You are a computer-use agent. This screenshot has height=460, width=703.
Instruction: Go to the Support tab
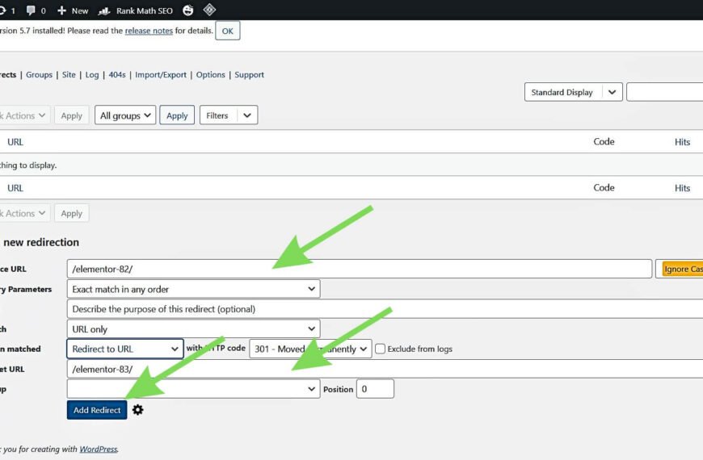(x=249, y=75)
